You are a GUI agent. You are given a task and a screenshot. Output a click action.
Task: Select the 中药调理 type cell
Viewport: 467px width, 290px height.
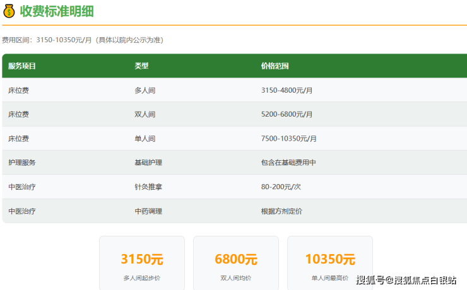point(148,211)
